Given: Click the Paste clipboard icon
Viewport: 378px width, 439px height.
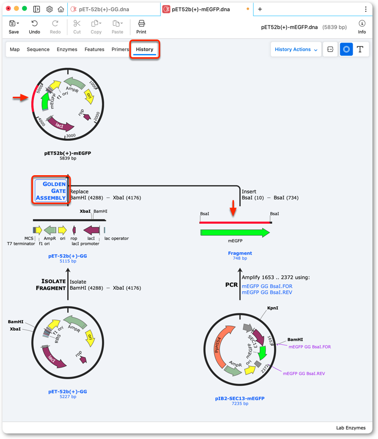Looking at the screenshot, I should tap(116, 23).
